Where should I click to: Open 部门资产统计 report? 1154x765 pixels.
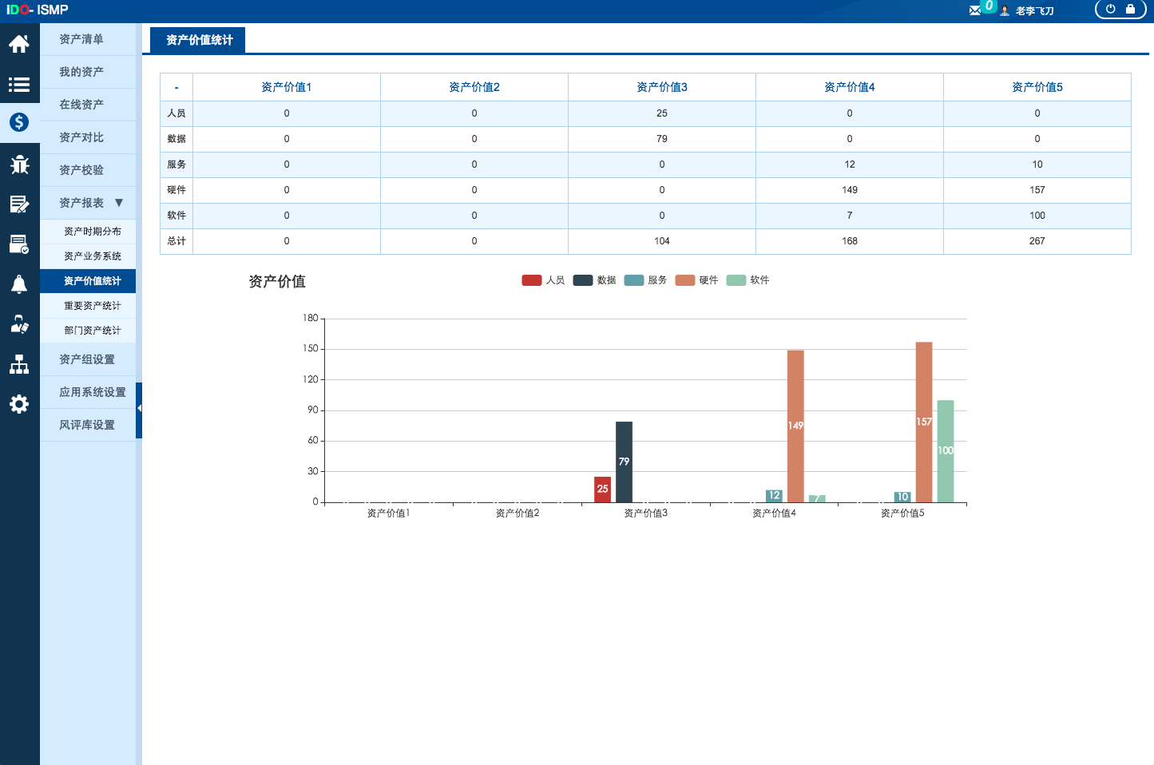pyautogui.click(x=93, y=331)
